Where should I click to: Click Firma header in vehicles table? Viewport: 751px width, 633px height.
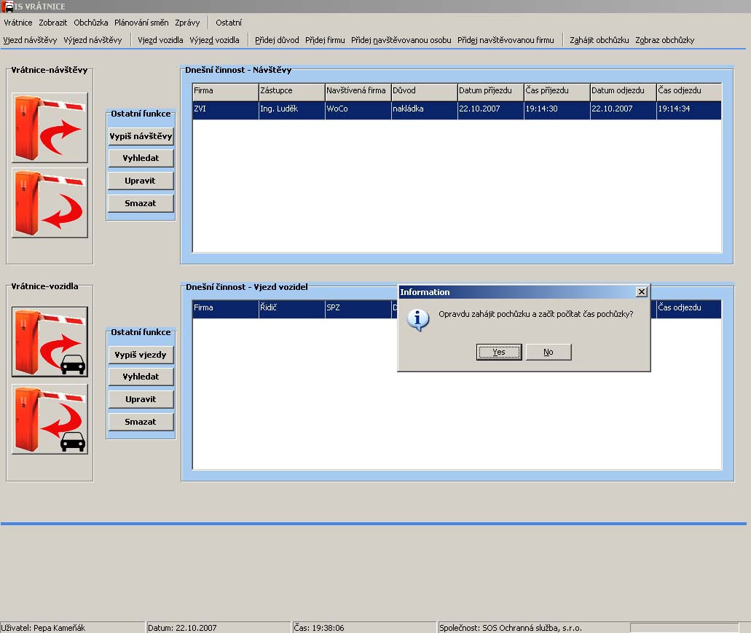click(x=226, y=309)
